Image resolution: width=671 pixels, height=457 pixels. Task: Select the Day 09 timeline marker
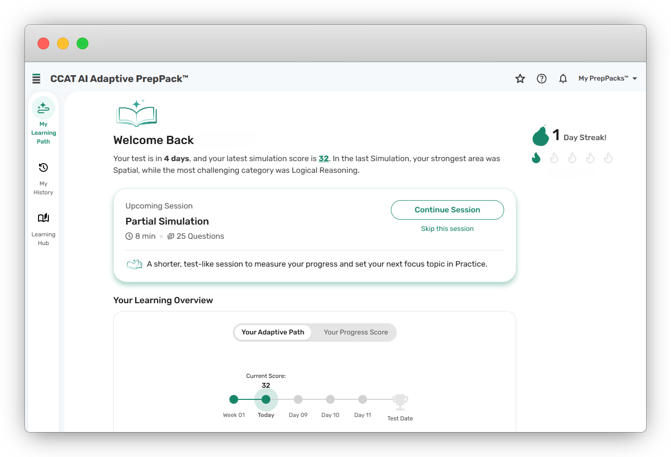coord(298,399)
